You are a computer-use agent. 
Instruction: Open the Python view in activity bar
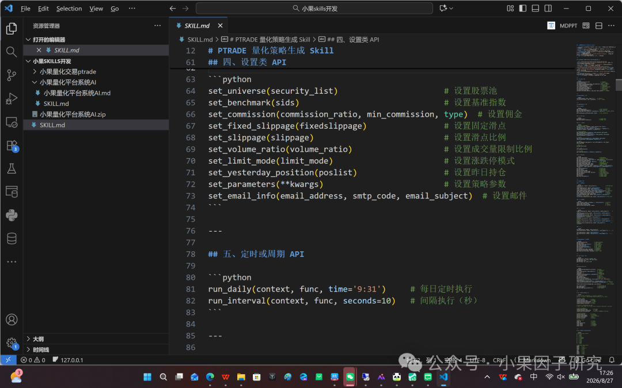click(x=12, y=215)
